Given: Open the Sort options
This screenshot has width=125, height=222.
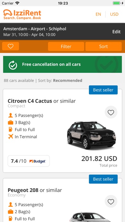Looking at the screenshot, I should (x=104, y=47).
